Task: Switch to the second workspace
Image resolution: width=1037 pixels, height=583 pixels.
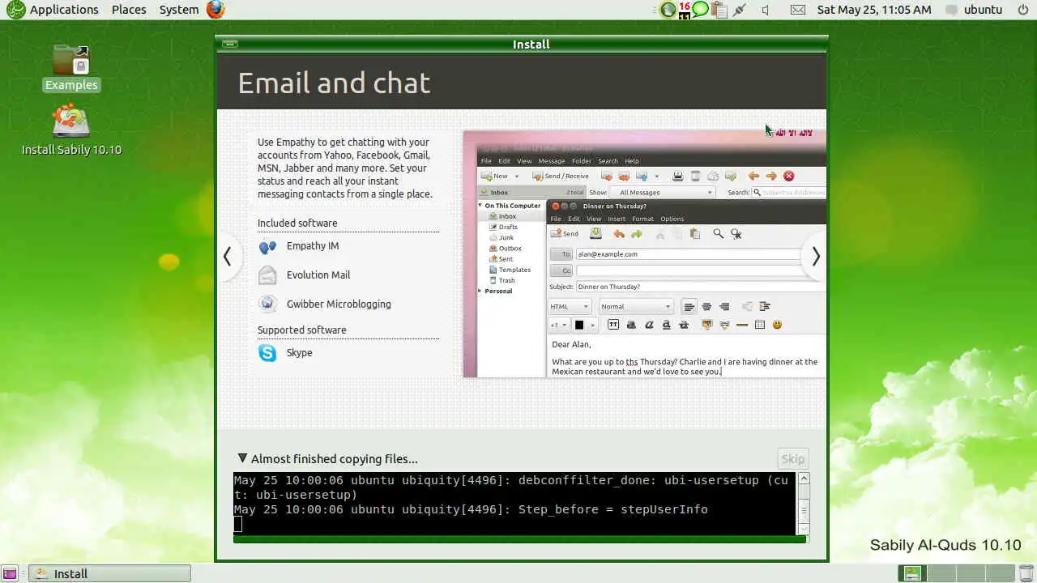Action: coord(940,574)
